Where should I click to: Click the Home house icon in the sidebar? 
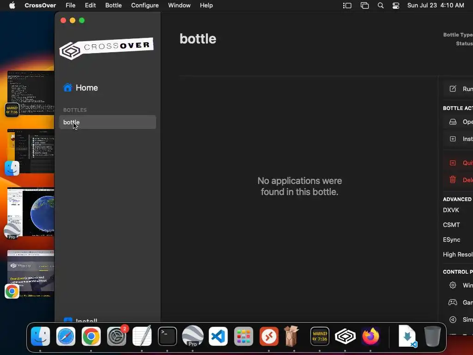coord(67,87)
